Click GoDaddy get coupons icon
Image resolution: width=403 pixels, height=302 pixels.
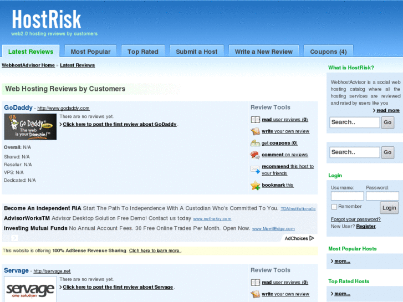coord(255,143)
